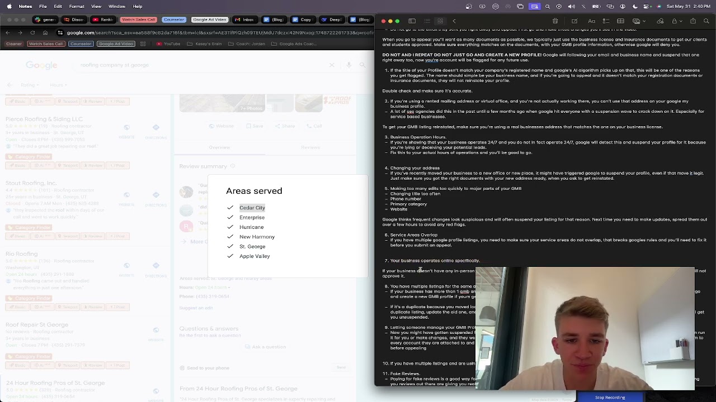
Task: Open the YouTube bookmark
Action: (x=168, y=44)
